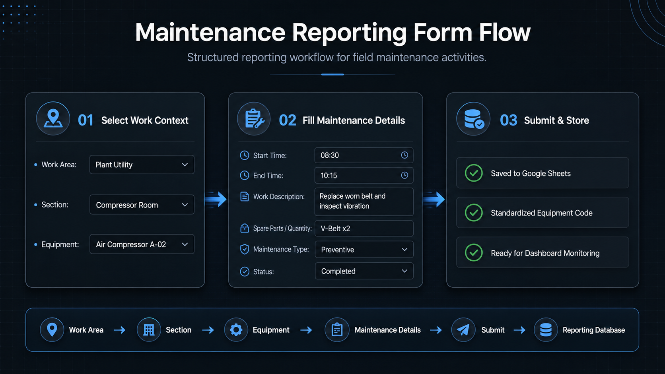This screenshot has width=665, height=374.
Task: Select the Reporting Database step label in footer
Action: (x=594, y=330)
